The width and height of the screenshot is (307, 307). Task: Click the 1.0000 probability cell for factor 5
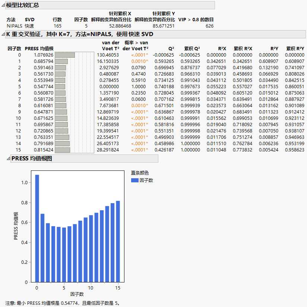(x=141, y=86)
